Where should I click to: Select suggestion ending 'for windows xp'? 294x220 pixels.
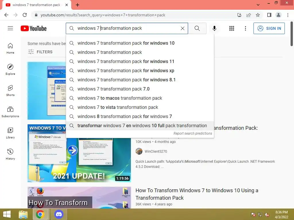point(140,70)
